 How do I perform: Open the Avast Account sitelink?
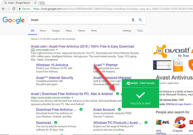pos(104,110)
